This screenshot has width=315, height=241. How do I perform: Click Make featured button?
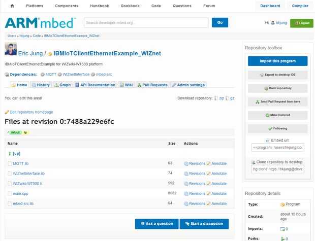click(277, 115)
